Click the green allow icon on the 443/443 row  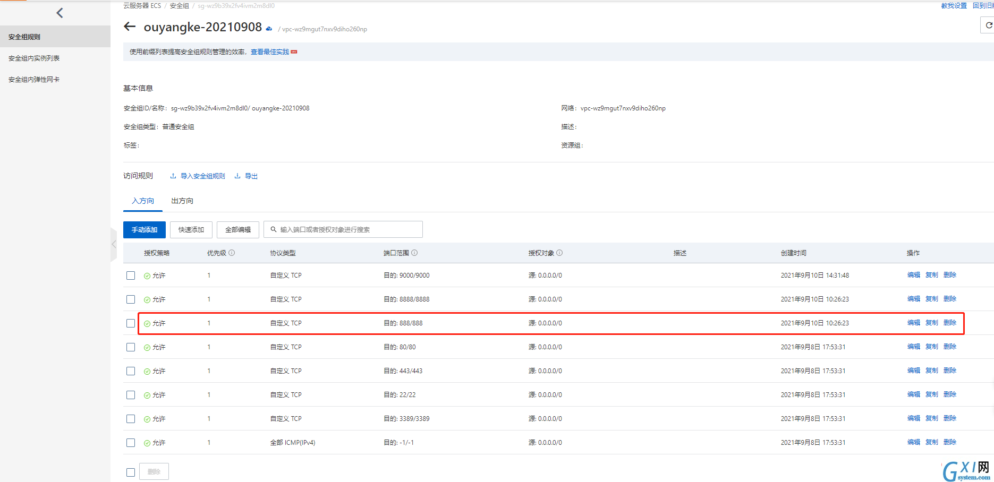coord(147,372)
